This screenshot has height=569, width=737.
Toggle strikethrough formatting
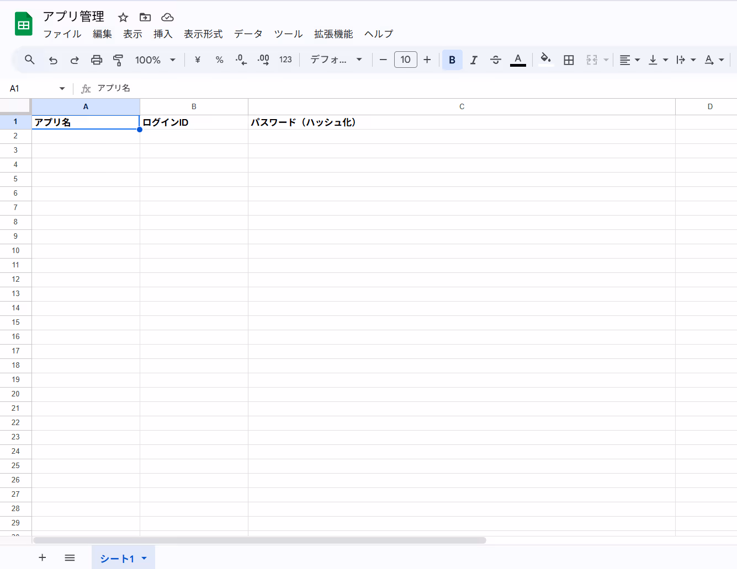point(496,60)
